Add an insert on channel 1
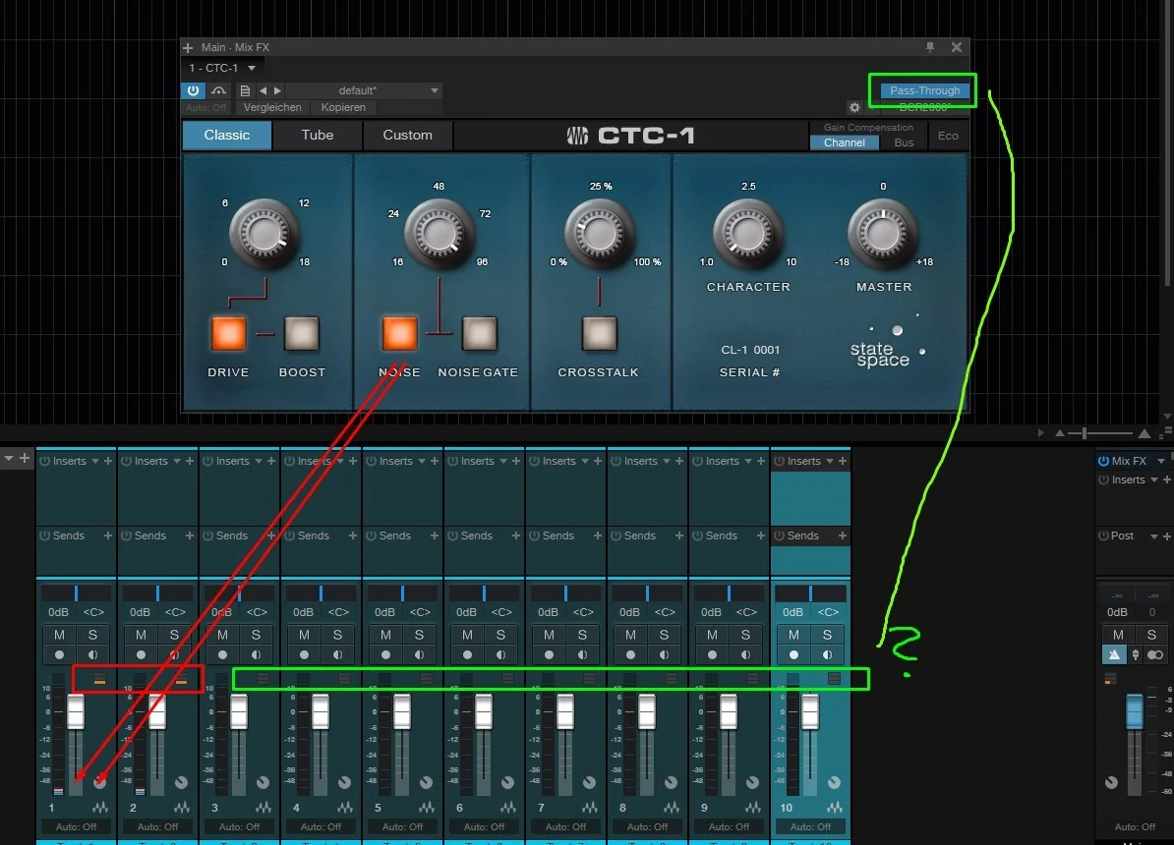 (108, 461)
